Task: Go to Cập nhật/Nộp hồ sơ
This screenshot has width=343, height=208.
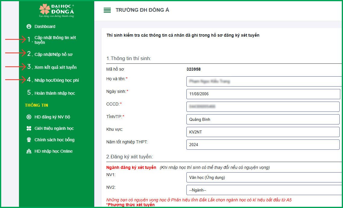Action: coord(53,54)
